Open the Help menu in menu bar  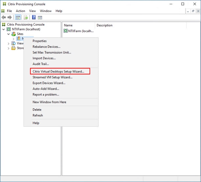pyautogui.click(x=59, y=11)
